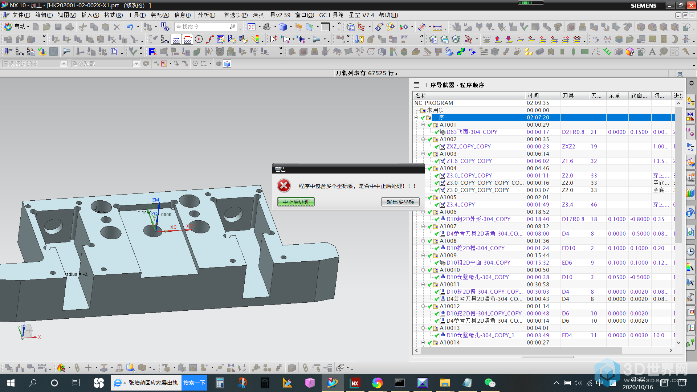Click the Undo arrow icon
Viewport: 697px width, 392px height.
tap(130, 26)
